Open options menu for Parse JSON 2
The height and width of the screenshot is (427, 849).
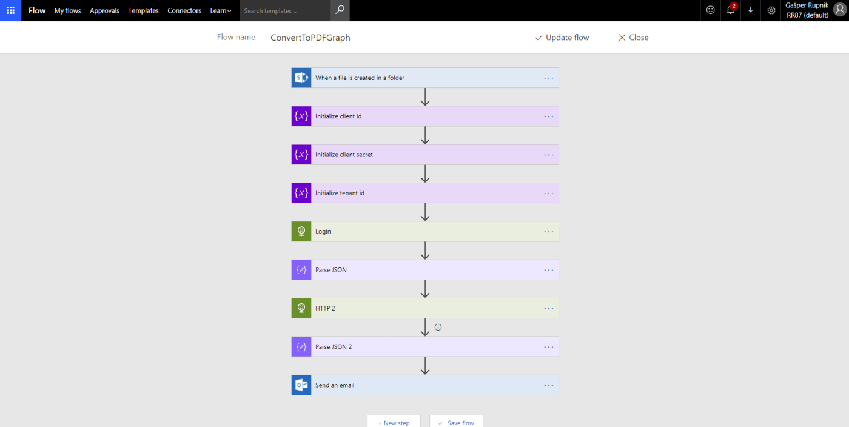[x=548, y=347]
